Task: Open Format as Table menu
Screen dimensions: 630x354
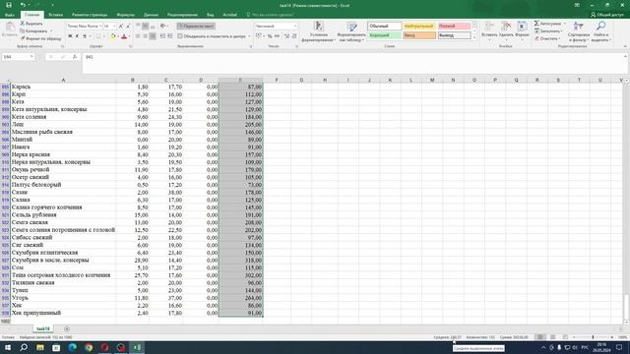Action: [351, 31]
